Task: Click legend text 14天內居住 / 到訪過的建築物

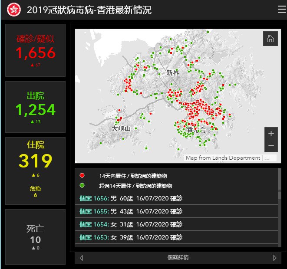Action: 133,176
